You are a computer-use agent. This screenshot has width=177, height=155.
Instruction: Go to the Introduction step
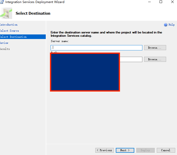pos(9,25)
